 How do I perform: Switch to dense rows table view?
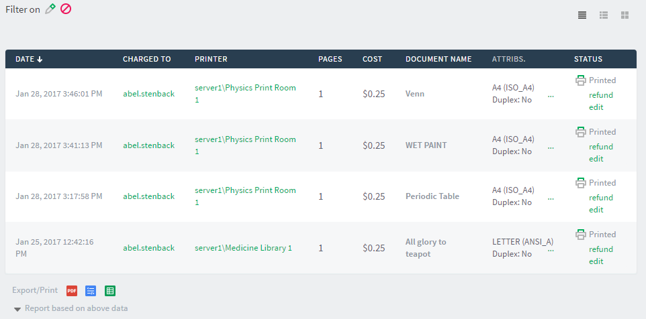pyautogui.click(x=582, y=15)
